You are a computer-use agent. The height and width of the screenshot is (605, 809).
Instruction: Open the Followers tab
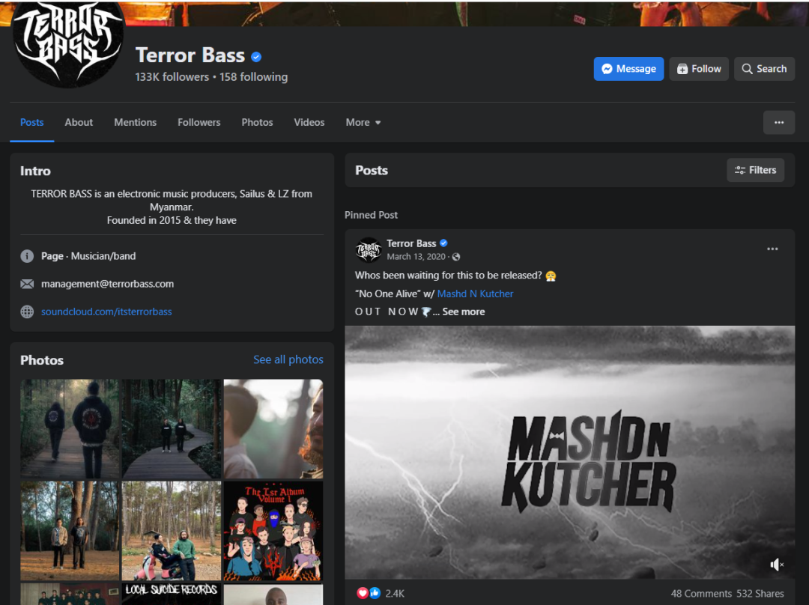pos(199,122)
